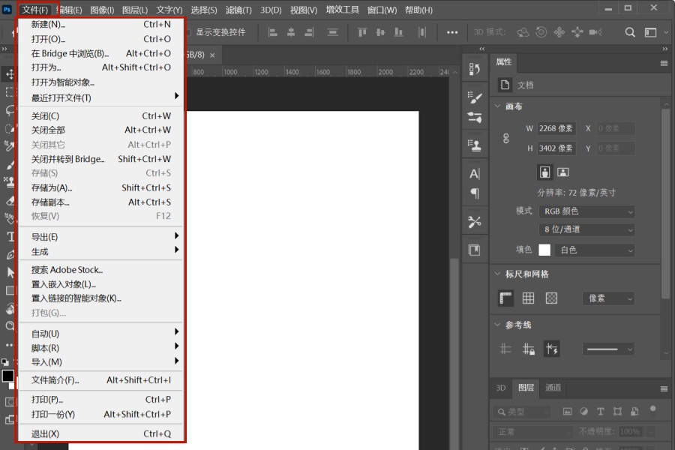This screenshot has height=450, width=675.
Task: Open the 属性 panel options menu
Action: (x=664, y=63)
